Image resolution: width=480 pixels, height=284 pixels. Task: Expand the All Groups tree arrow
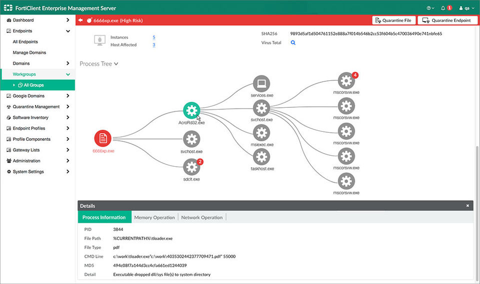tap(14, 85)
